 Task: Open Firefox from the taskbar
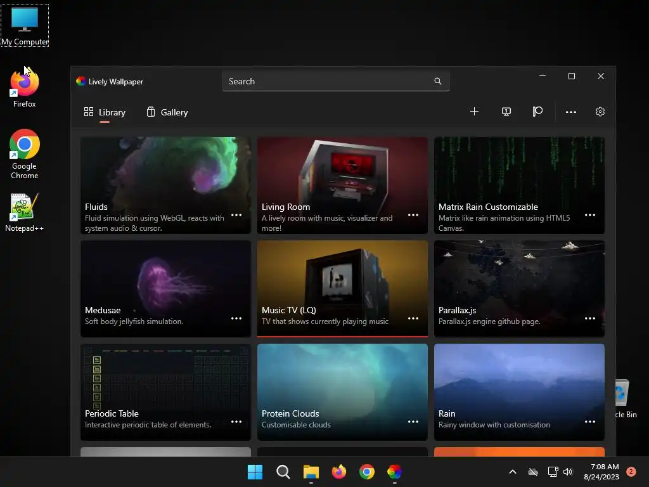click(339, 472)
